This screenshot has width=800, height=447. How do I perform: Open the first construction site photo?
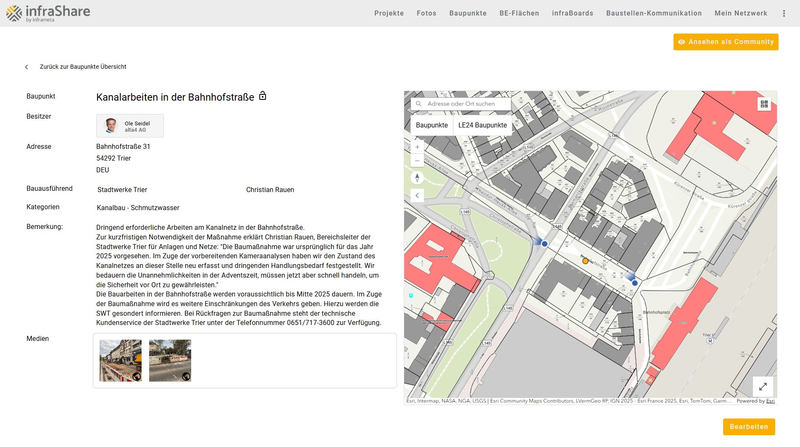coord(121,361)
